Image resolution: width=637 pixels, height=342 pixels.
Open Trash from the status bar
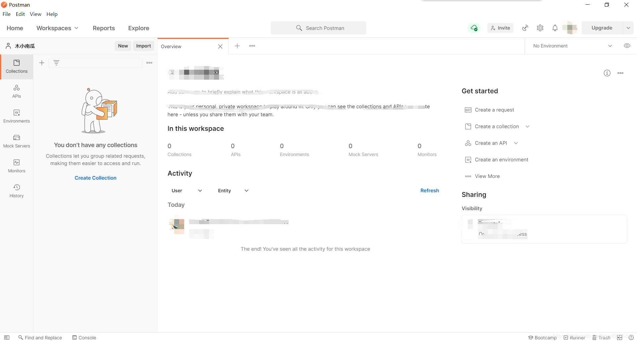click(x=601, y=338)
